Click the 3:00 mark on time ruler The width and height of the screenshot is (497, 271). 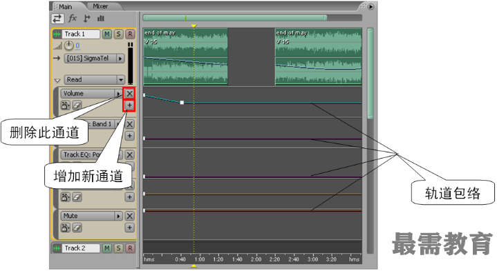[x=312, y=259]
